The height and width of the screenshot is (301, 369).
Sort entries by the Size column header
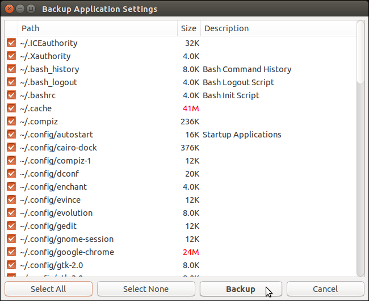(x=188, y=28)
